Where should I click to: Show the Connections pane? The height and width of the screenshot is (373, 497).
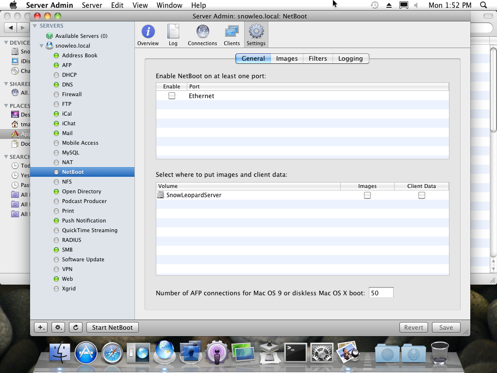[x=202, y=35]
